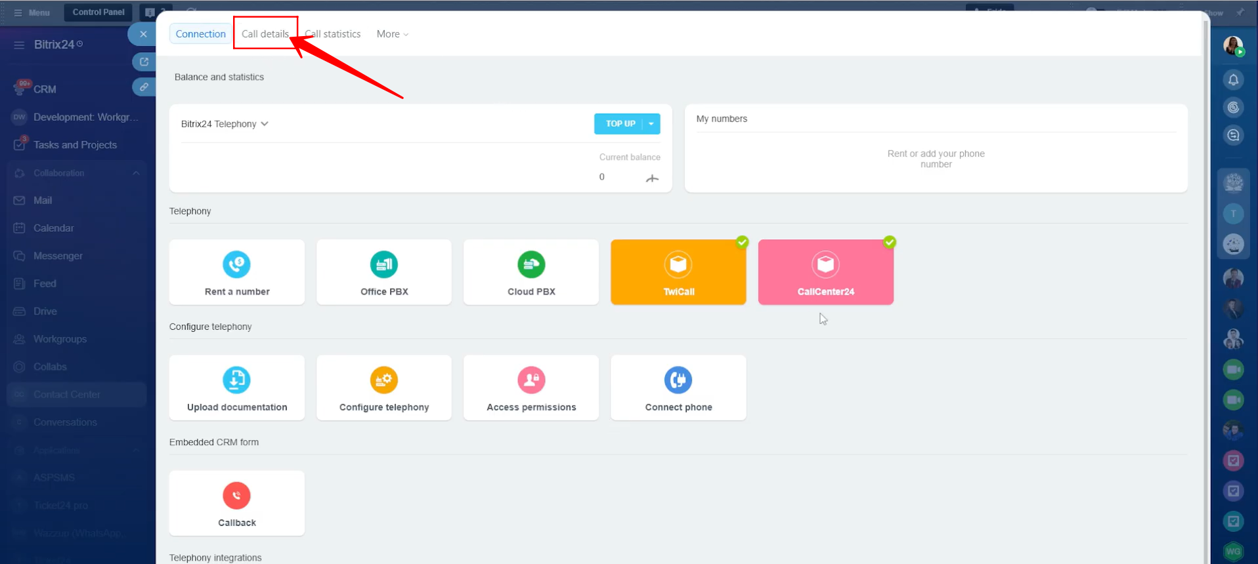Screen dimensions: 1258x564
Task: Collapse the Collaboration sidebar section
Action: (x=136, y=173)
